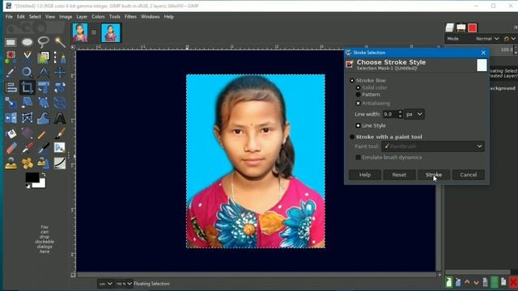
Task: Select the Fuzzy Select magic wand tool
Action: [x=60, y=42]
